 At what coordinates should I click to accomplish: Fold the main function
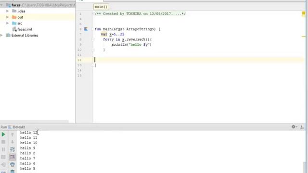click(x=93, y=29)
